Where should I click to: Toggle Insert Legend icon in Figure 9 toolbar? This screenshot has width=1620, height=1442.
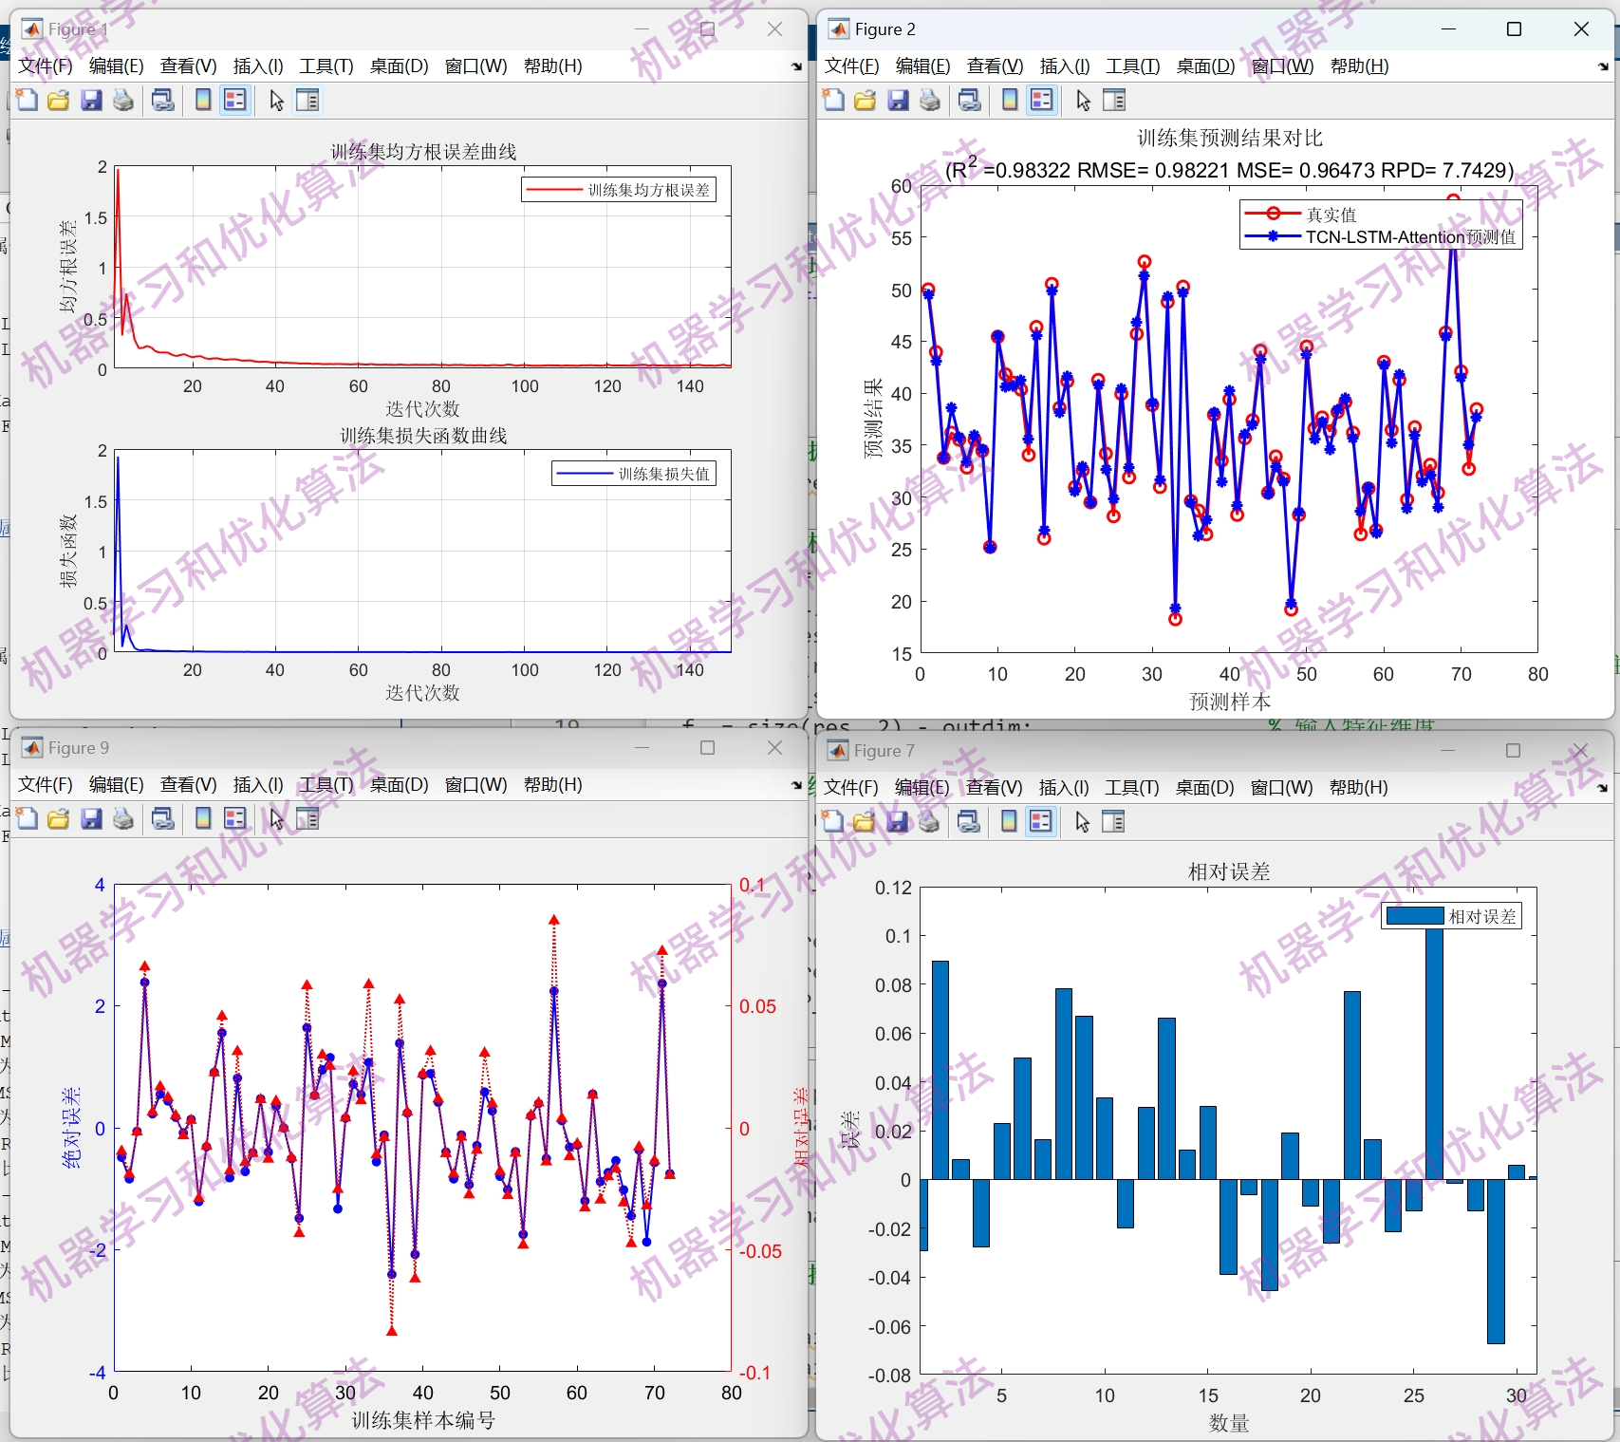tap(235, 818)
